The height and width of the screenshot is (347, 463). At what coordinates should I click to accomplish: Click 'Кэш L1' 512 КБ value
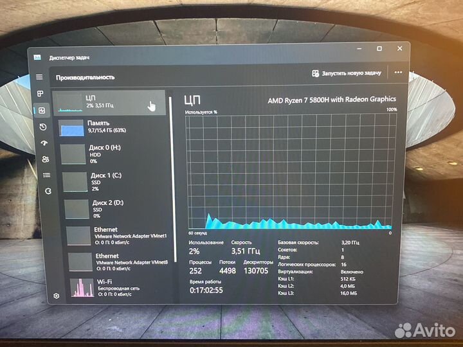pyautogui.click(x=348, y=279)
